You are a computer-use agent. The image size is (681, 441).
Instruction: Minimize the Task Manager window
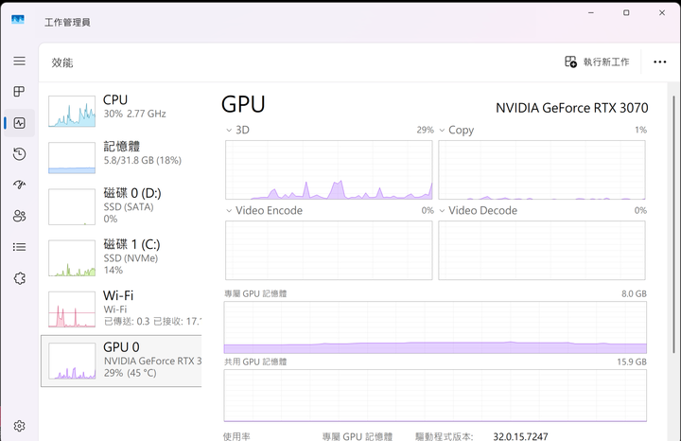[x=590, y=12]
